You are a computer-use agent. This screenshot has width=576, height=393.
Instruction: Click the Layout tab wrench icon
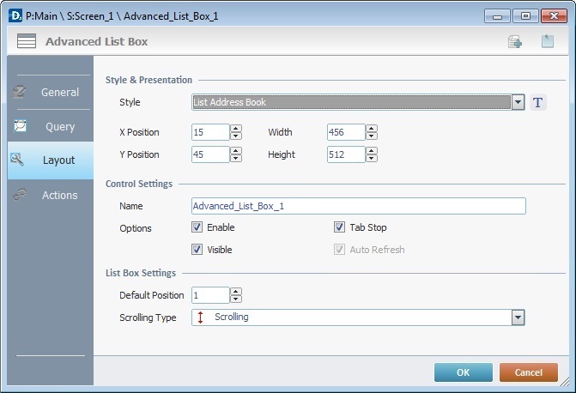[17, 160]
